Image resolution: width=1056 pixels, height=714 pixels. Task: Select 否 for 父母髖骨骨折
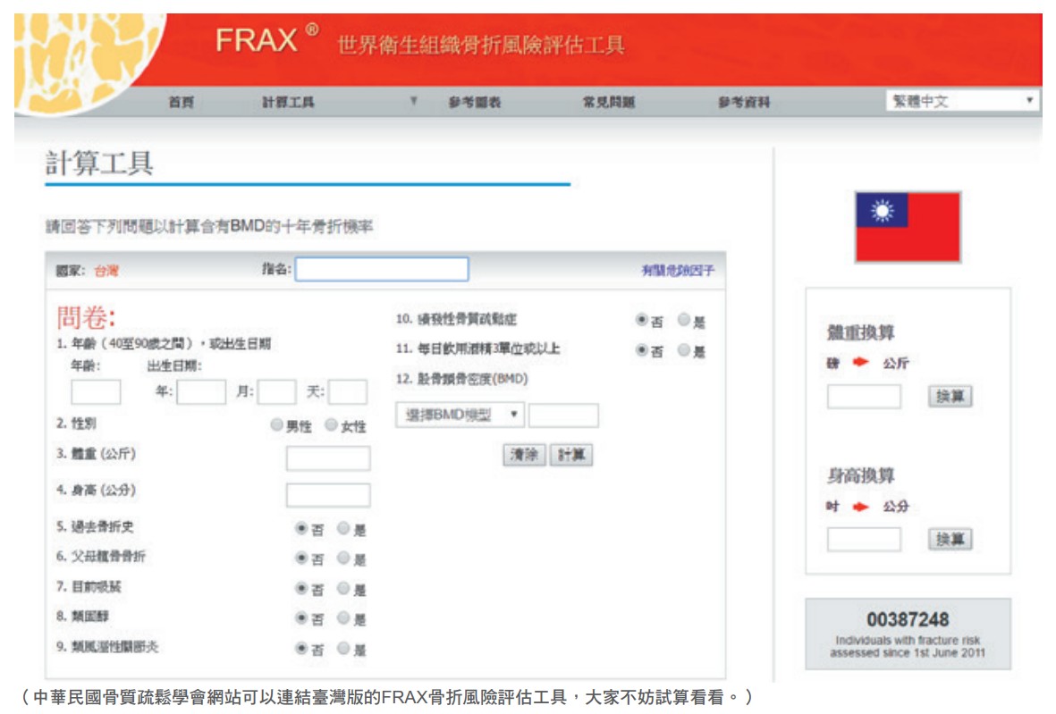[301, 558]
